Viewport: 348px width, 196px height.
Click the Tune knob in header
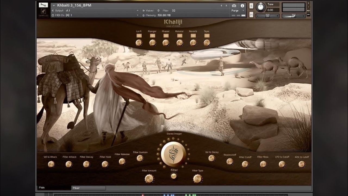coord(261,7)
